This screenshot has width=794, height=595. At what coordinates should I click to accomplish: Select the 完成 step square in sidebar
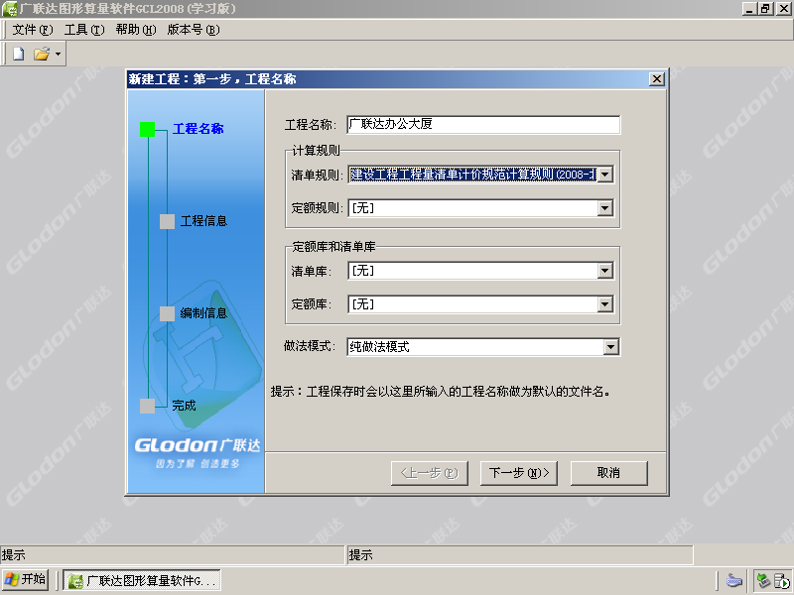click(147, 406)
